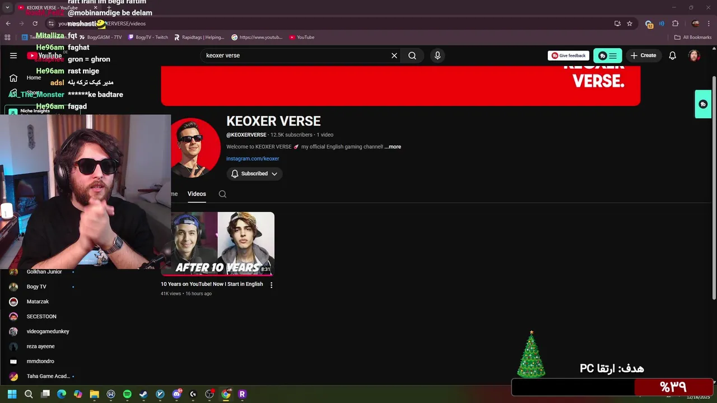
Task: Click the magnifier search button
Action: pyautogui.click(x=412, y=55)
